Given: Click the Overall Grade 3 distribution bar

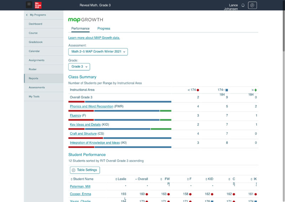Looking at the screenshot, I should [x=120, y=102].
